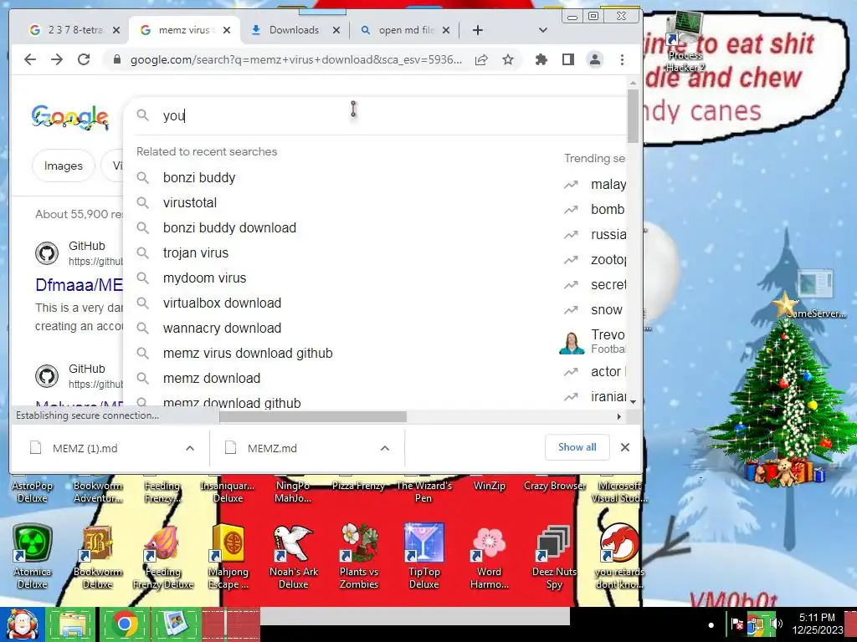View site info via the padlock icon

tap(116, 59)
